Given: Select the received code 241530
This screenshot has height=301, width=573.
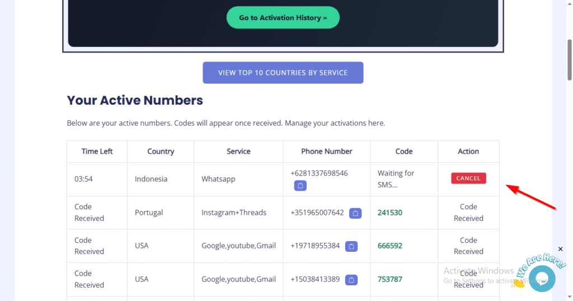Looking at the screenshot, I should [x=390, y=213].
